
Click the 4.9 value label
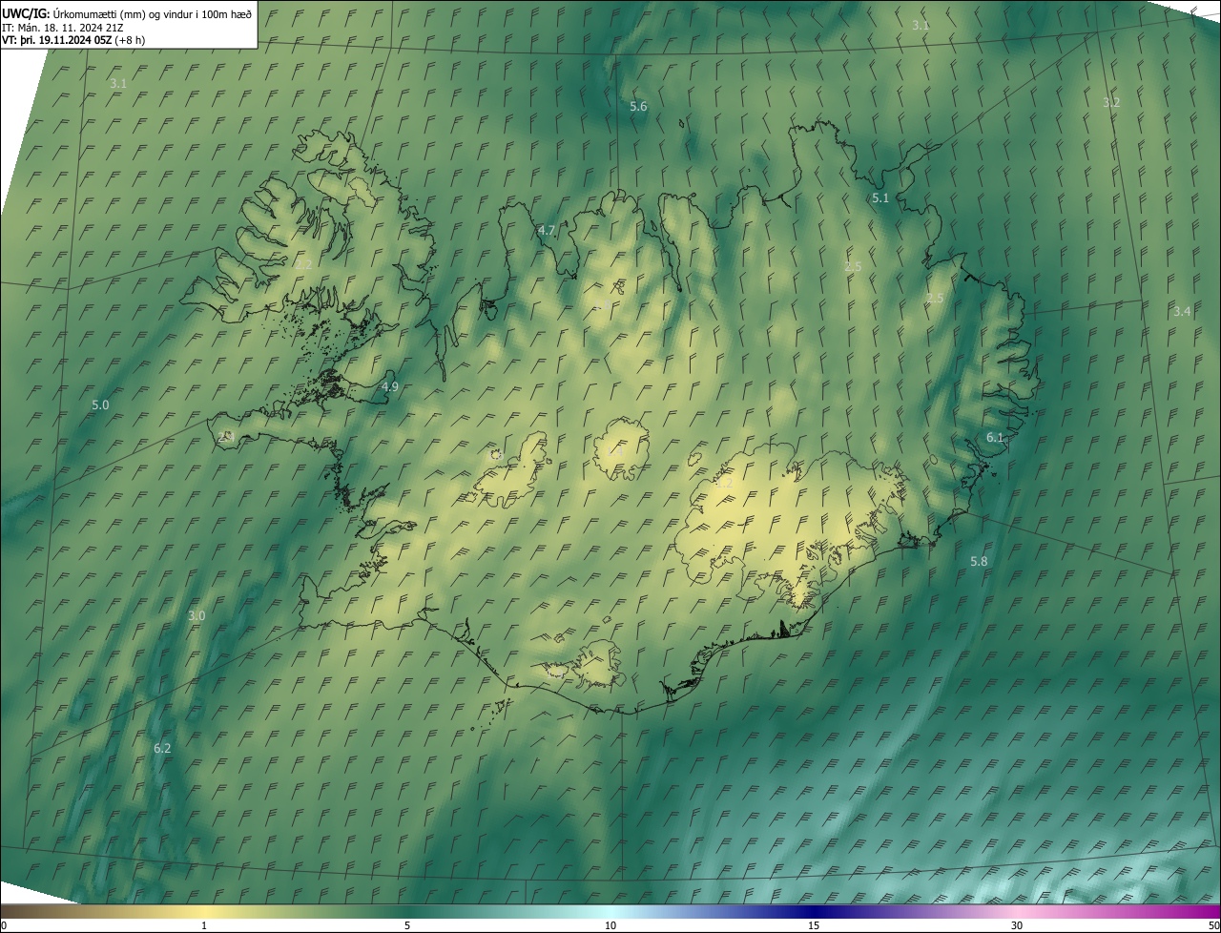pos(389,387)
